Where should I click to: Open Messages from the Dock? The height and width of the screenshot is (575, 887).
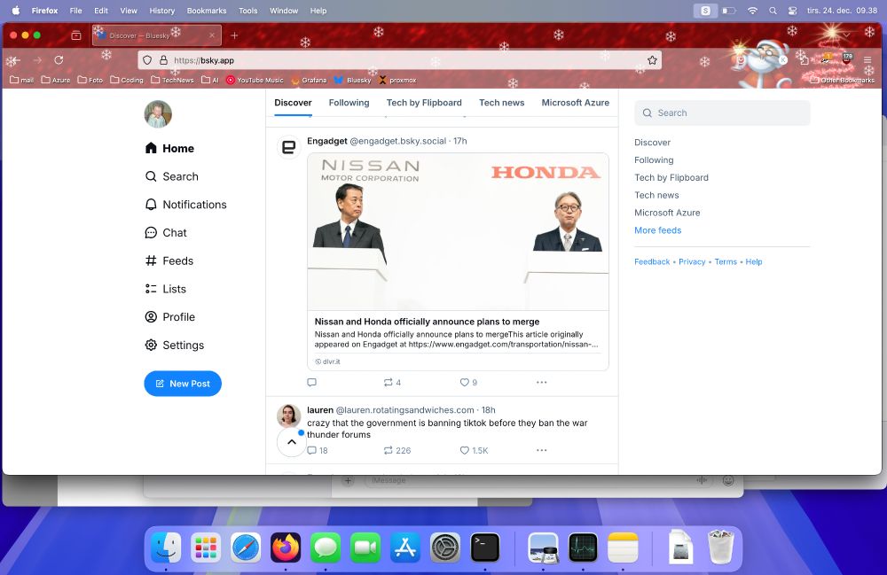[x=326, y=548]
